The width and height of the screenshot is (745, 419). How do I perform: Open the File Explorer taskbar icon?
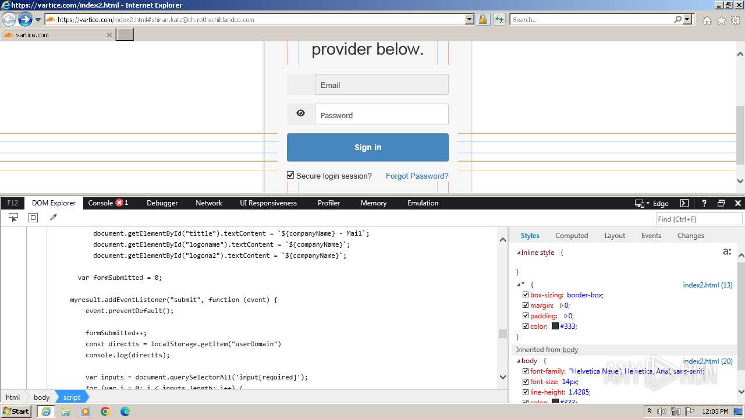66,411
